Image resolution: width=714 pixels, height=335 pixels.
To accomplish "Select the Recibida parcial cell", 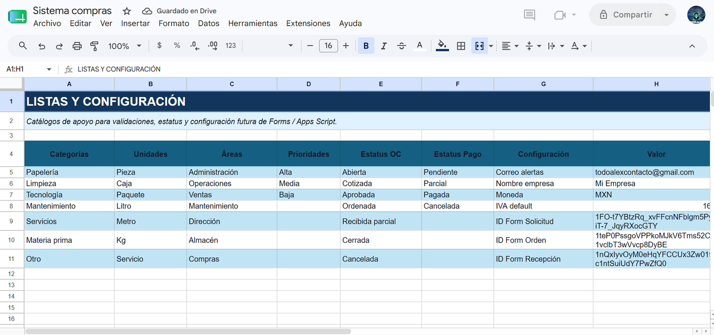I will (x=381, y=221).
